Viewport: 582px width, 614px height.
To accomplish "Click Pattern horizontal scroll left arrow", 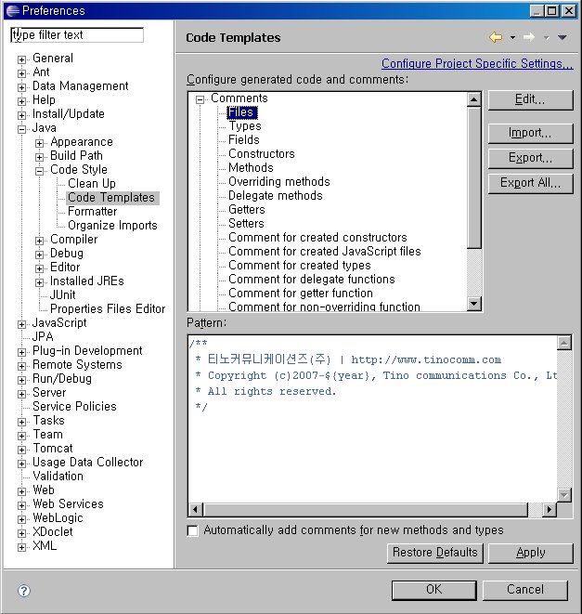I will pos(196,509).
